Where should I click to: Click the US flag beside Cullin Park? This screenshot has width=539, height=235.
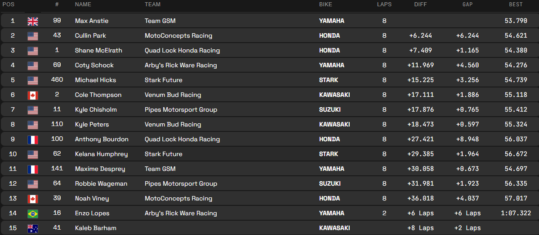33,36
